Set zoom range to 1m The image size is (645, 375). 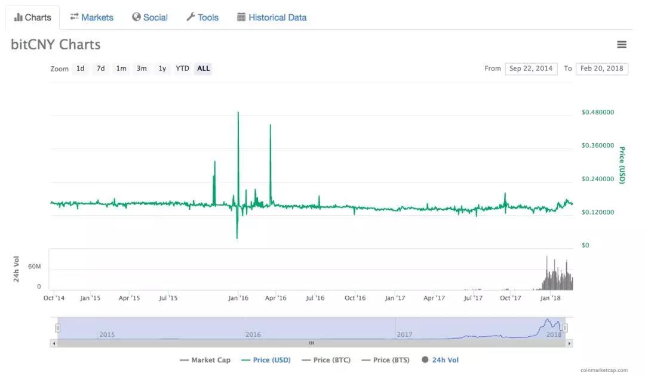(x=121, y=69)
